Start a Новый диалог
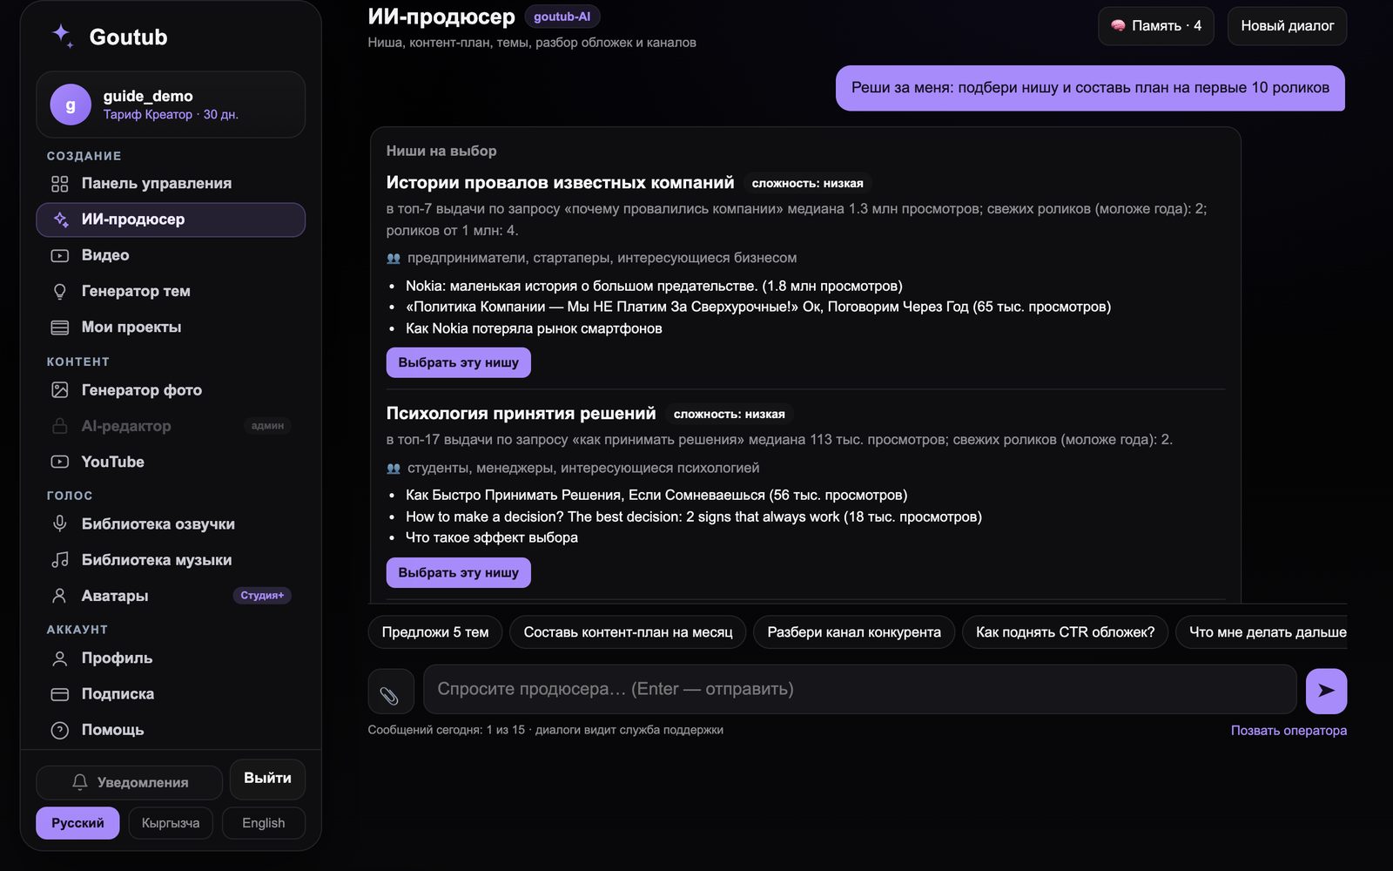The width and height of the screenshot is (1393, 871). [x=1287, y=26]
